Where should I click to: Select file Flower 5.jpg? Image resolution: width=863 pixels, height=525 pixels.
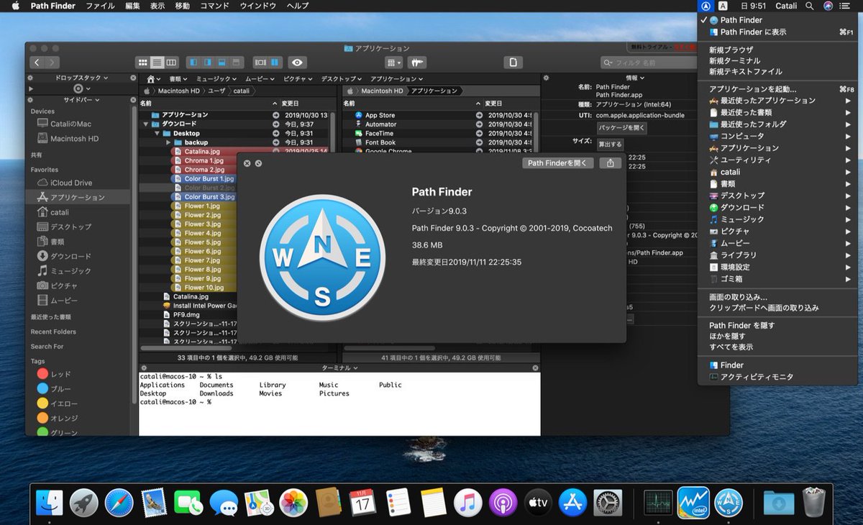[x=202, y=242]
